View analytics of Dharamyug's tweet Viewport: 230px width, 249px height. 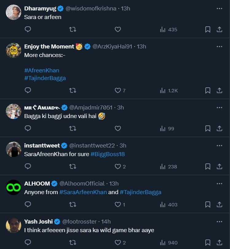(x=169, y=29)
